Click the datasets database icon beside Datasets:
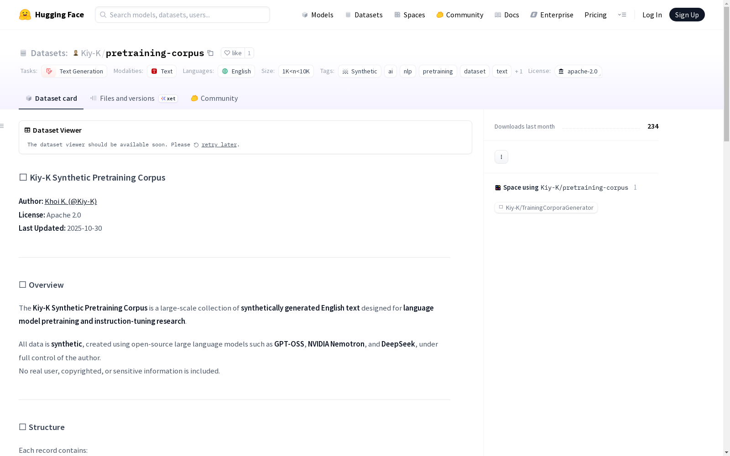Screen dimensions: 730x456 23,53
